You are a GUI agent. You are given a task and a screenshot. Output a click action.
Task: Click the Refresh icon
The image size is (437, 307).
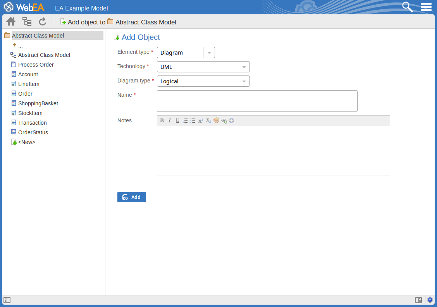(x=43, y=22)
